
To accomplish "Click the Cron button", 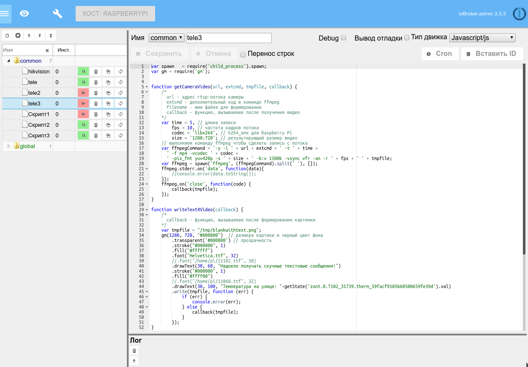I will pyautogui.click(x=440, y=54).
